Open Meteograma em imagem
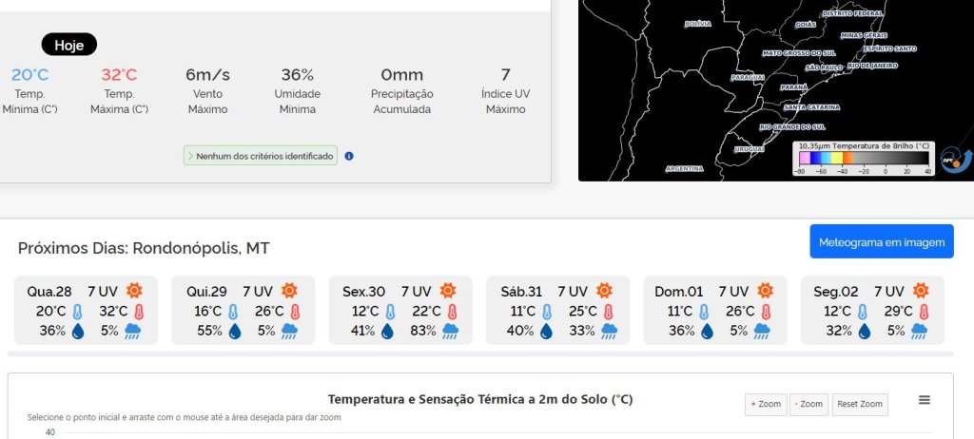The width and height of the screenshot is (974, 439). [882, 241]
